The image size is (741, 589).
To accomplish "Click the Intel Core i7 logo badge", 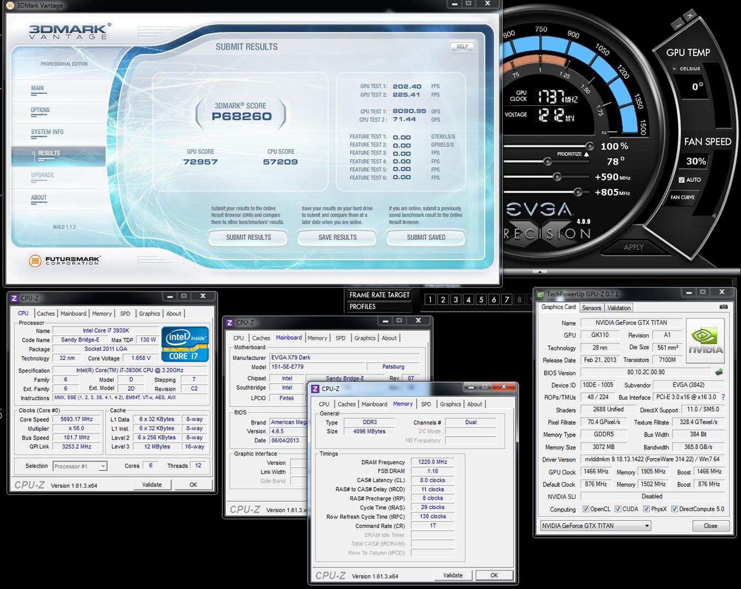I will (185, 344).
